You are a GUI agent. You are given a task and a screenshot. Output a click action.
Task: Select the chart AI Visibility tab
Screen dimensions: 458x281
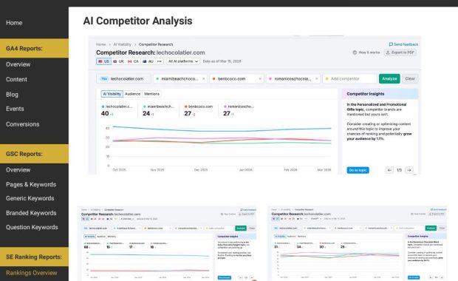(112, 94)
